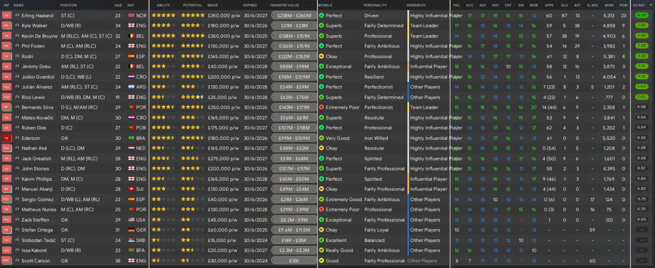This screenshot has height=268, width=655.
Task: Click the 8.08 average rating pill
Action: point(641,15)
